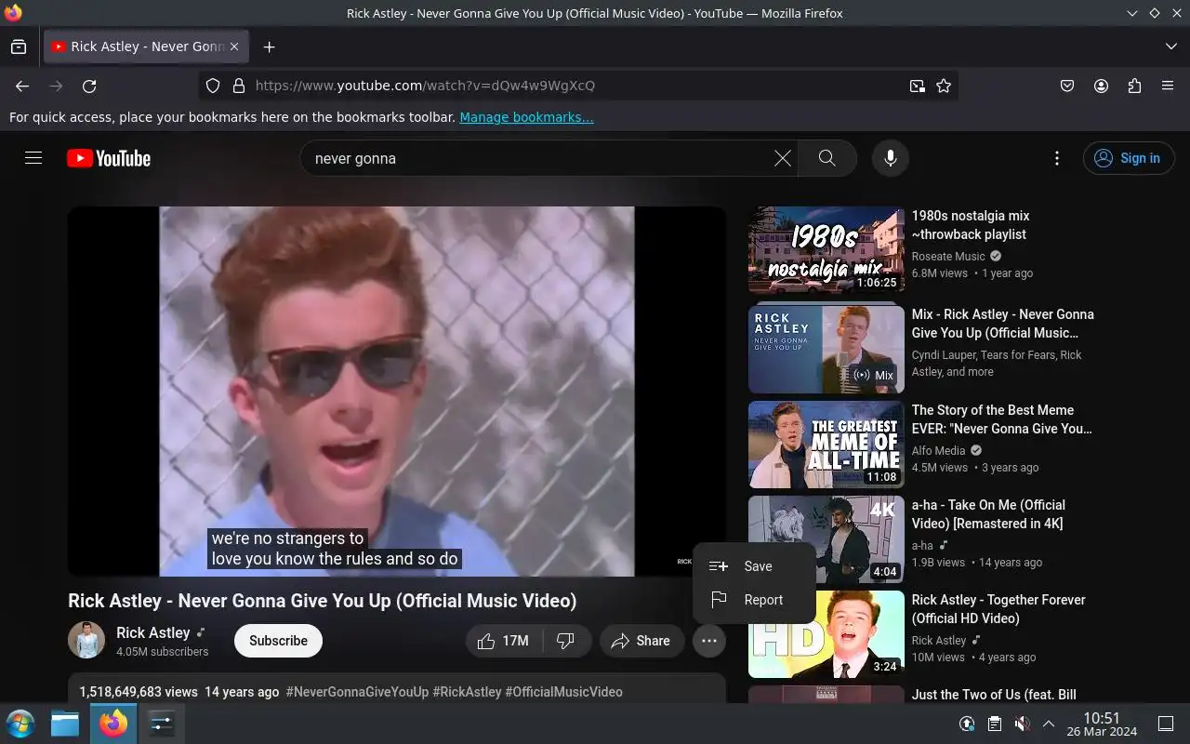The height and width of the screenshot is (744, 1190).
Task: Open Rick Astley channel avatar
Action: tap(86, 640)
